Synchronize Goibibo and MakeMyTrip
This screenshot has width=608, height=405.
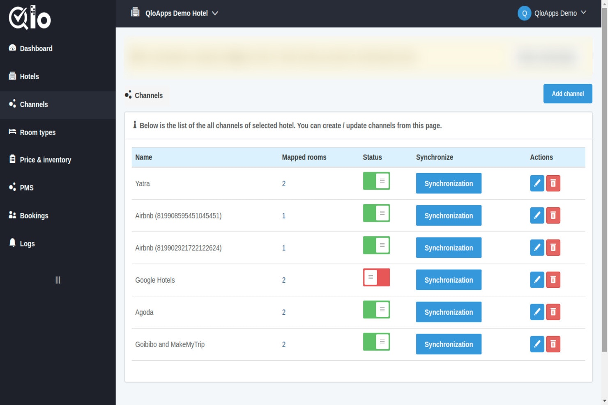click(x=449, y=344)
